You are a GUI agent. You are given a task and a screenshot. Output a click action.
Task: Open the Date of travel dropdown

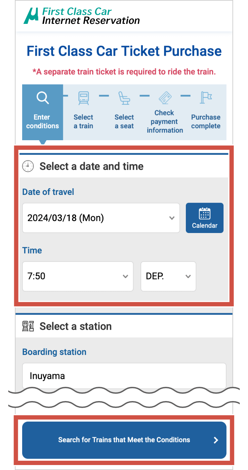(x=101, y=218)
